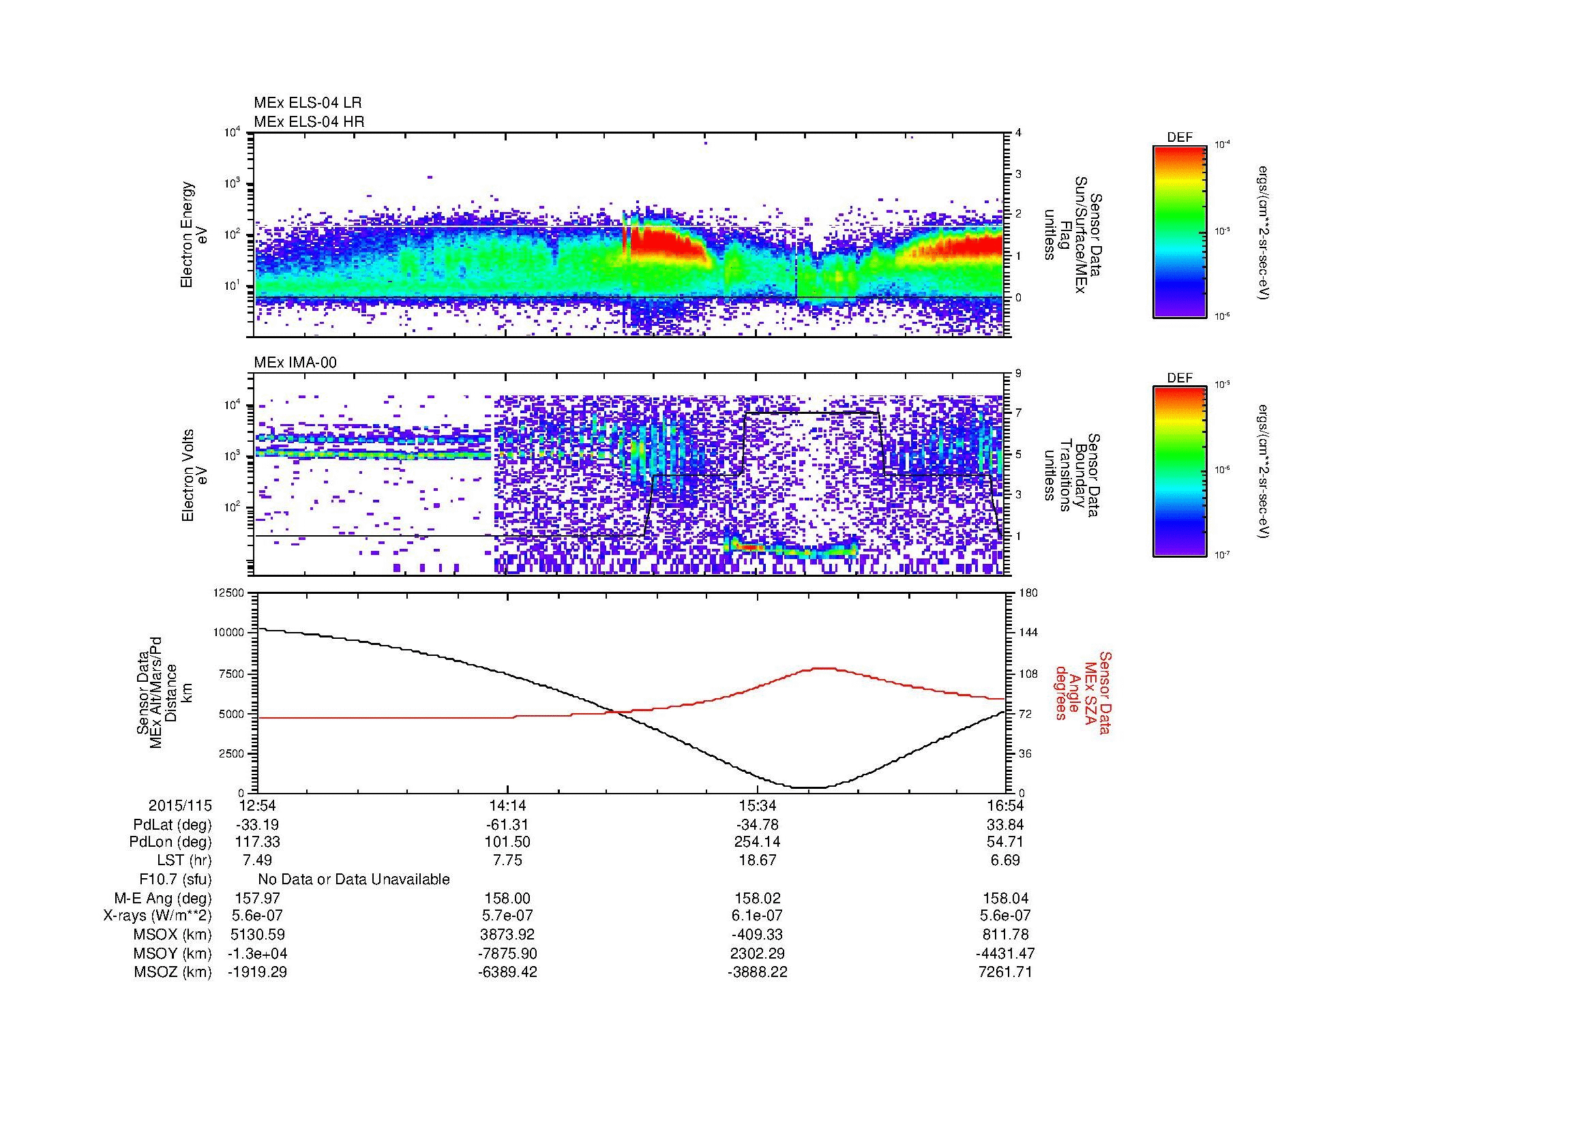Click PdLon value '54.71'
Screen dimensions: 1595x1127
[x=1006, y=842]
